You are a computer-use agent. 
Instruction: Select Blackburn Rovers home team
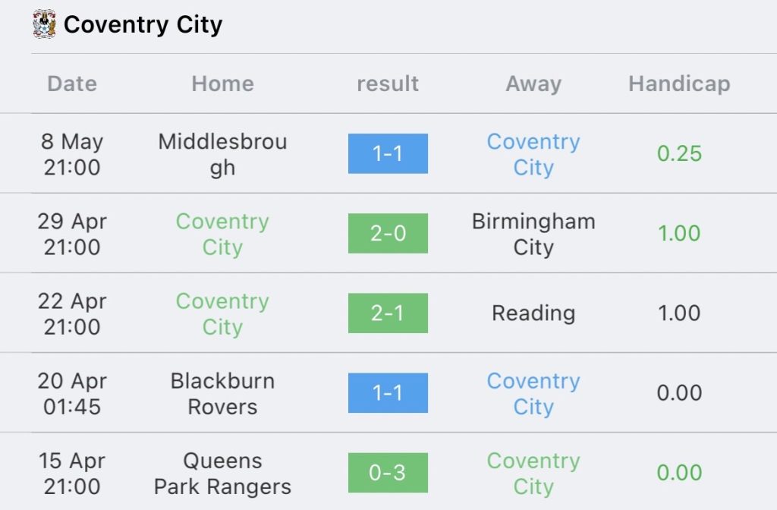(x=222, y=394)
